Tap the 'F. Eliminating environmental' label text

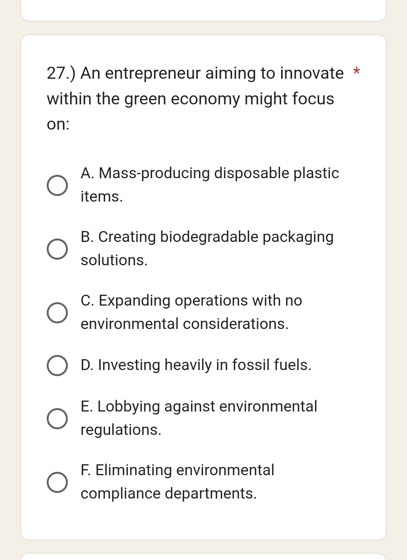click(x=177, y=470)
